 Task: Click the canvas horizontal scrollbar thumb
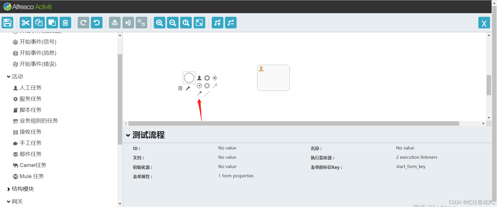click(294, 124)
